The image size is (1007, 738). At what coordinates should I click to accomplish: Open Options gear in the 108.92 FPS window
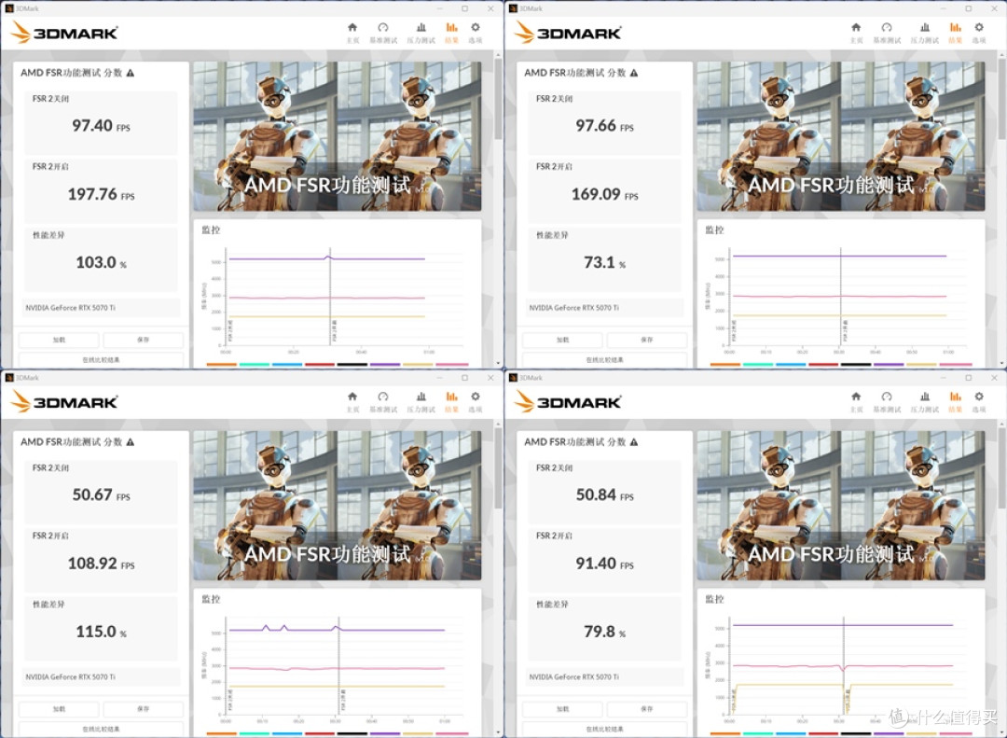point(476,401)
